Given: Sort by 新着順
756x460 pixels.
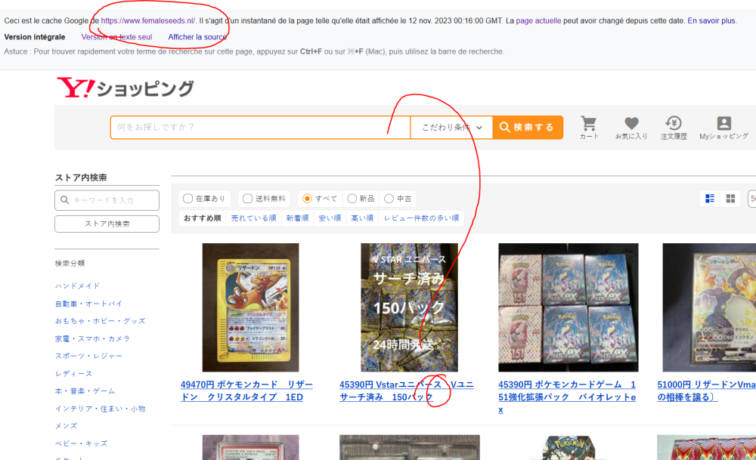Looking at the screenshot, I should click(297, 218).
